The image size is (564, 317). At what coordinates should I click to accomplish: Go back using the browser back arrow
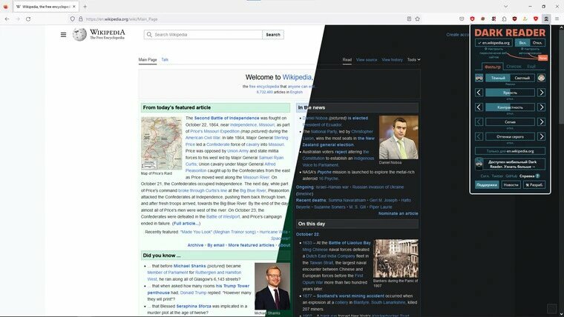pos(7,19)
